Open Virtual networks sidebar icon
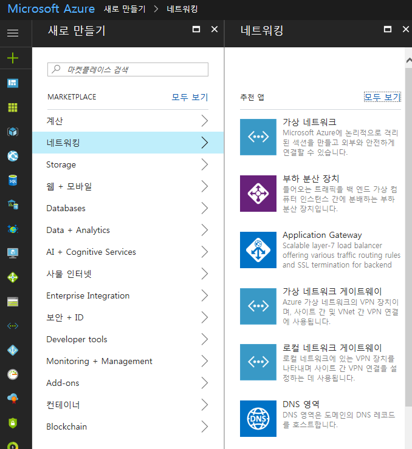Image resolution: width=412 pixels, height=449 pixels. point(13,326)
